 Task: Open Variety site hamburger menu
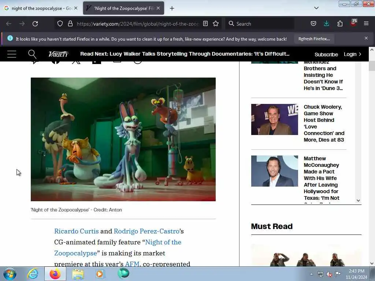[12, 54]
